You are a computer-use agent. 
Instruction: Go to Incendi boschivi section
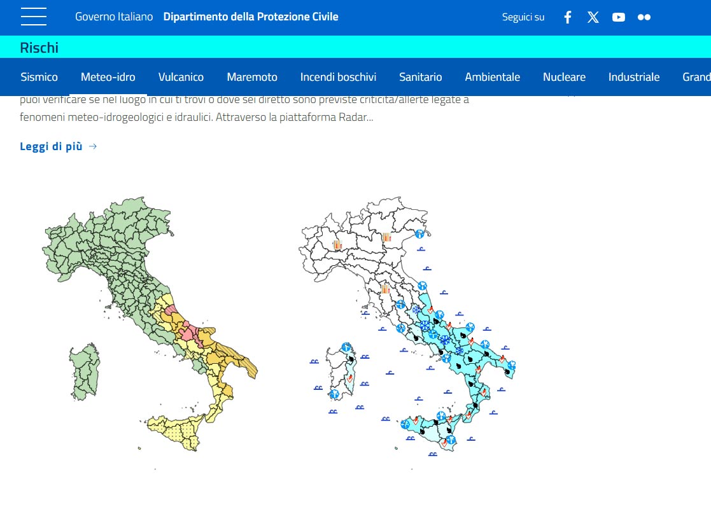tap(338, 77)
